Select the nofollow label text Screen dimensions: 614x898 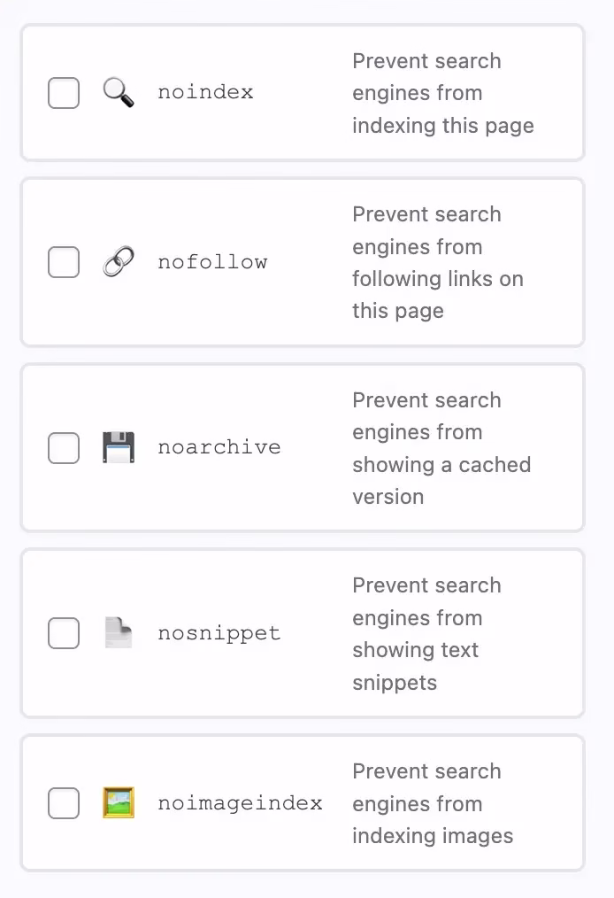(212, 261)
